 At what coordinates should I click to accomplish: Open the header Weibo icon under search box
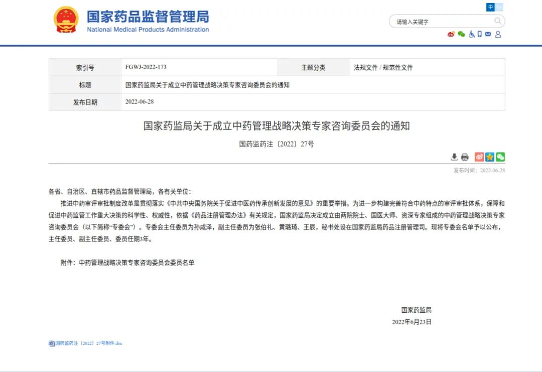tap(451, 34)
